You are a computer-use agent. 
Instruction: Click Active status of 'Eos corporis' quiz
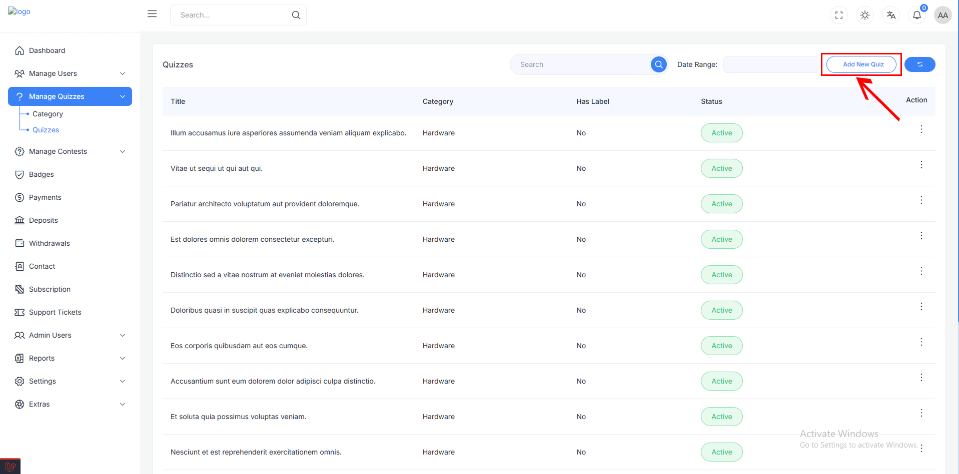pos(721,346)
